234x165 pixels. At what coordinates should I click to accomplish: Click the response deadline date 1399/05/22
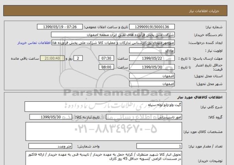[152, 58]
